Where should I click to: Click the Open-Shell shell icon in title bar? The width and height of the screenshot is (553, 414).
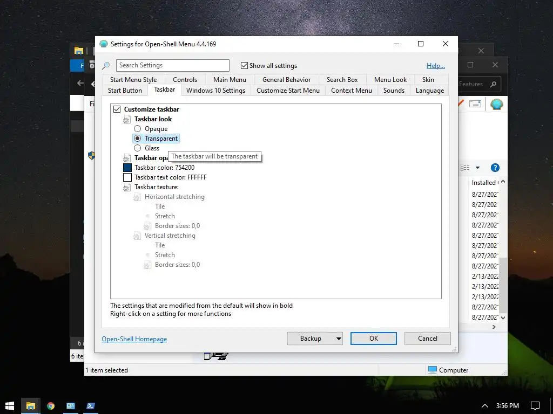[104, 44]
